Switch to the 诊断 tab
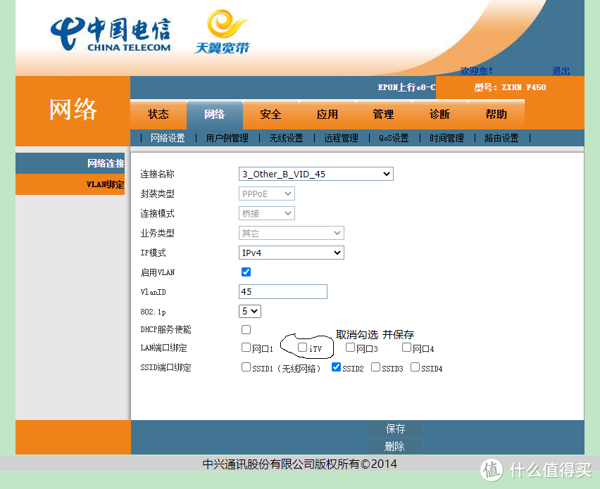This screenshot has height=489, width=600. [439, 113]
